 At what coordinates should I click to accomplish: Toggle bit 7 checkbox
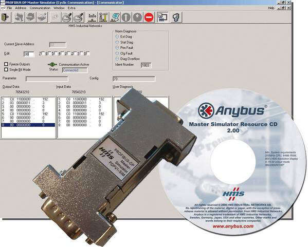[43, 53]
